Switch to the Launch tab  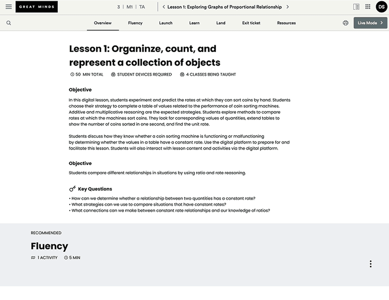pyautogui.click(x=166, y=23)
